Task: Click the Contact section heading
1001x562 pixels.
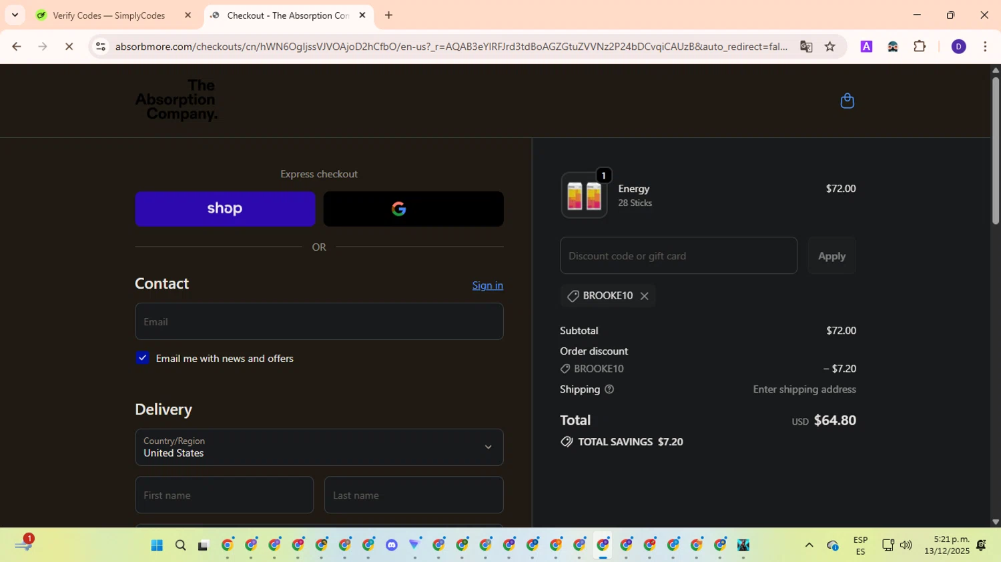Action: click(x=162, y=283)
